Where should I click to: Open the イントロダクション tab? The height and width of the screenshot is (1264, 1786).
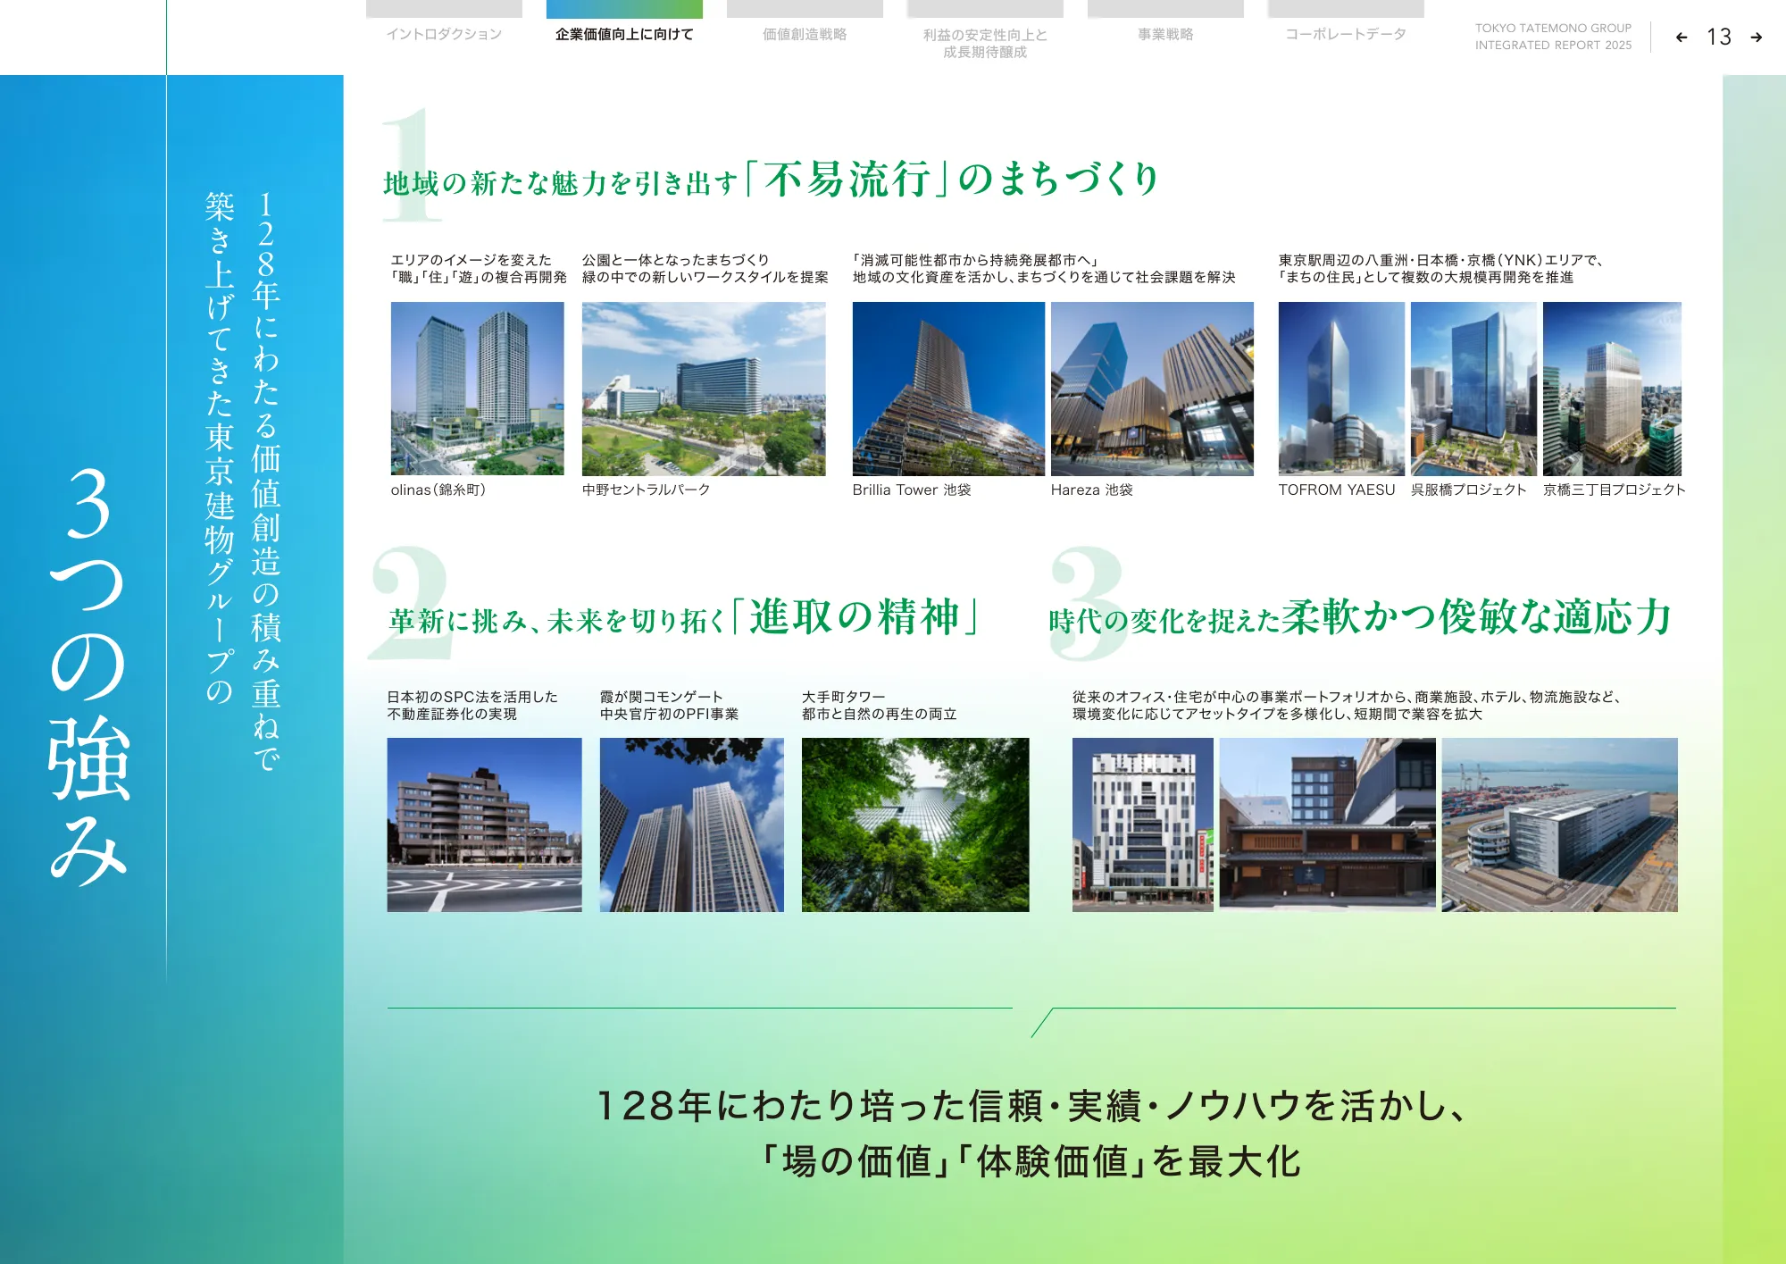(x=444, y=34)
